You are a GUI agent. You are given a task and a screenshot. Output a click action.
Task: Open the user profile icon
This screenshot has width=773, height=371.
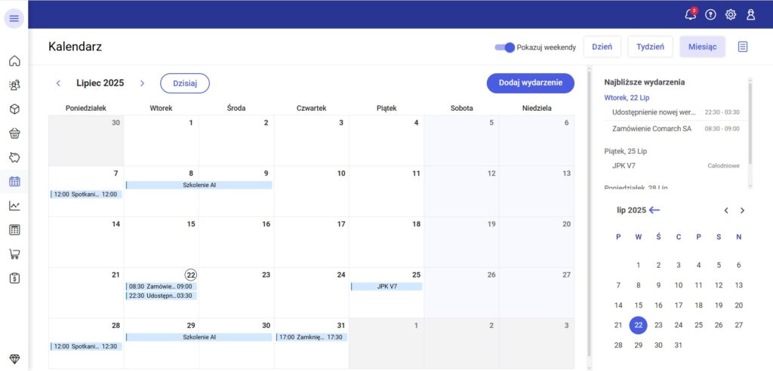[750, 14]
